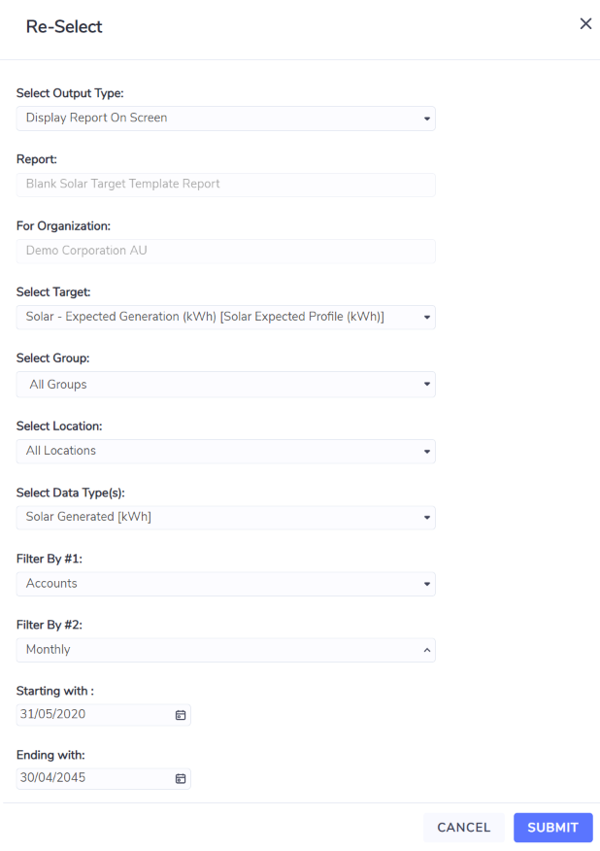This screenshot has height=851, width=600.
Task: Open the Ending with calendar picker icon
Action: [181, 778]
